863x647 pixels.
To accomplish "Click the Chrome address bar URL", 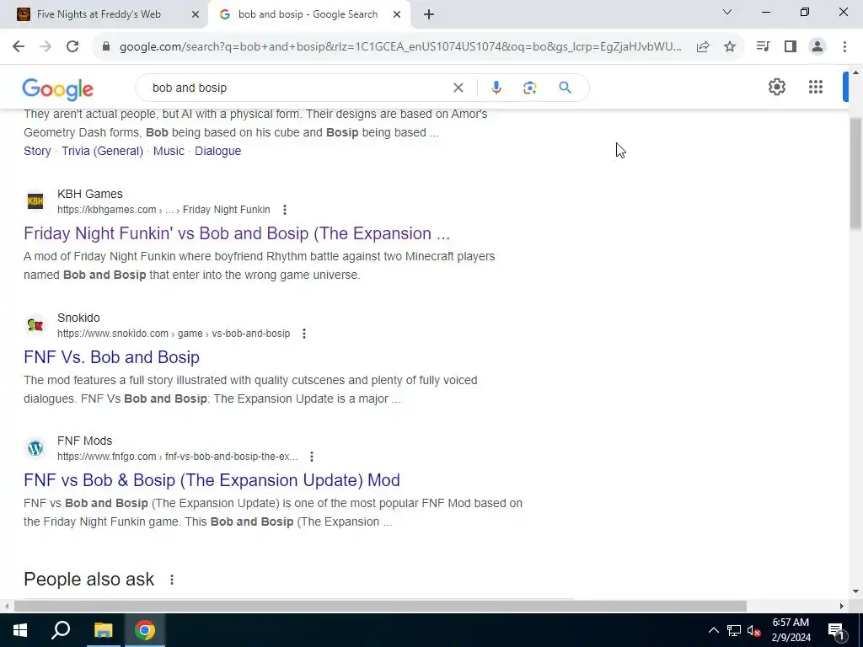I will (x=400, y=47).
